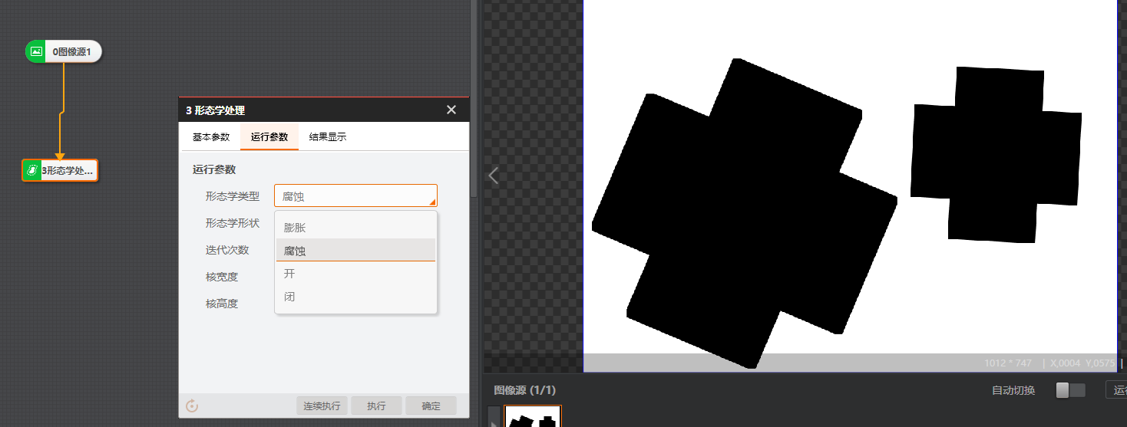1127x427 pixels.
Task: Close the 形态学处理 dialog
Action: (451, 110)
